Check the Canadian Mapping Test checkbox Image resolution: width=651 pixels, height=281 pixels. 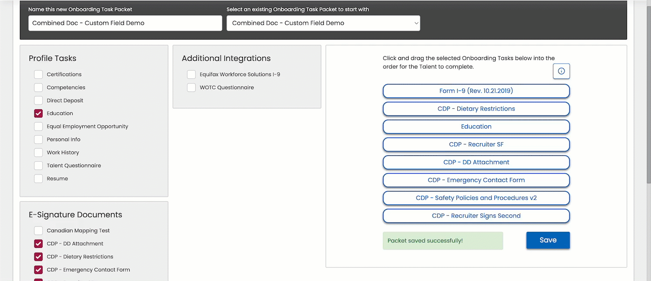coord(39,231)
